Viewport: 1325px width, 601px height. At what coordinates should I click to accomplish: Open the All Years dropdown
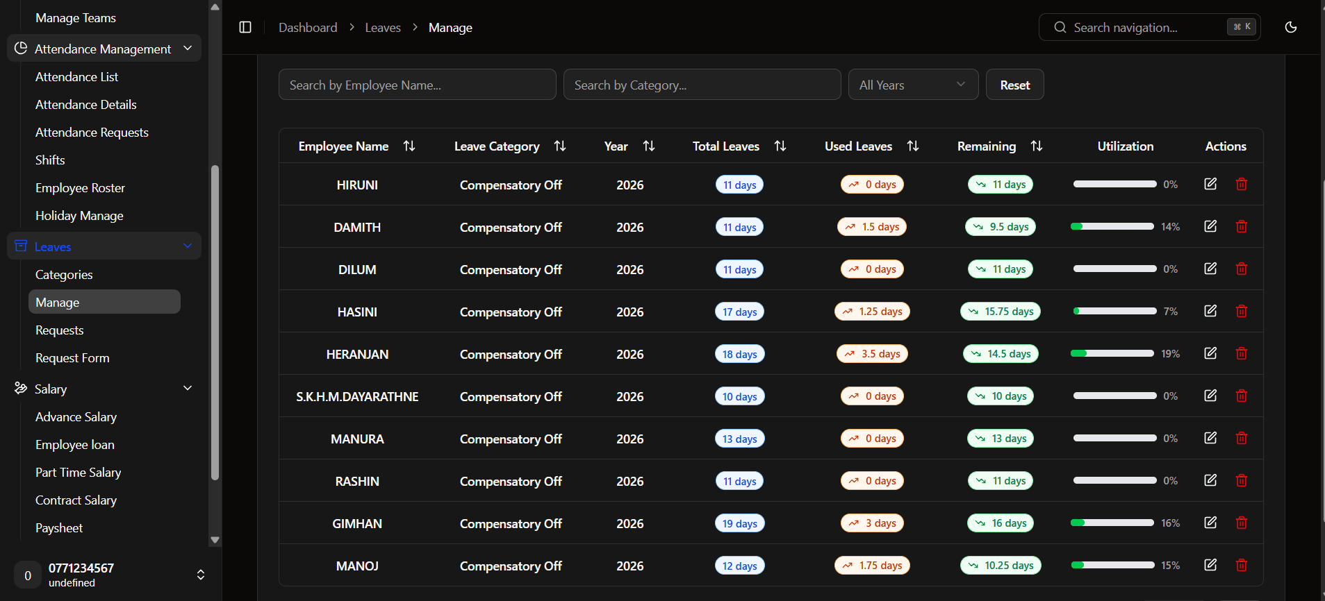point(913,85)
